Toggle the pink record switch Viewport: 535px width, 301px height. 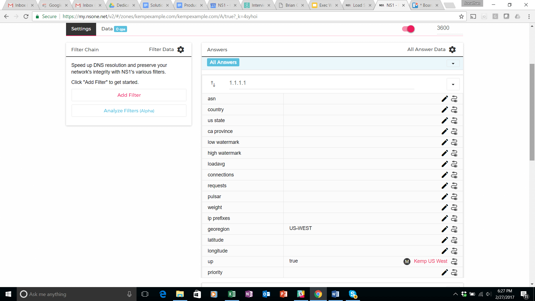(408, 29)
